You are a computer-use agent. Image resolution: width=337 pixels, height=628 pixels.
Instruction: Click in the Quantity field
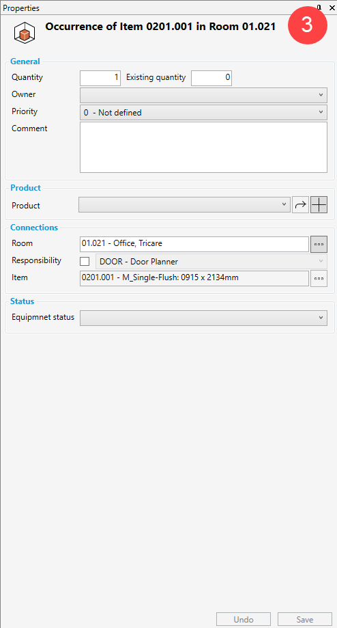(100, 78)
